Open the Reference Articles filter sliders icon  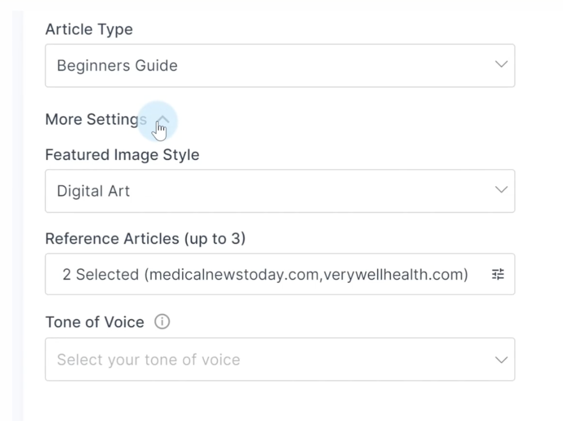[498, 274]
